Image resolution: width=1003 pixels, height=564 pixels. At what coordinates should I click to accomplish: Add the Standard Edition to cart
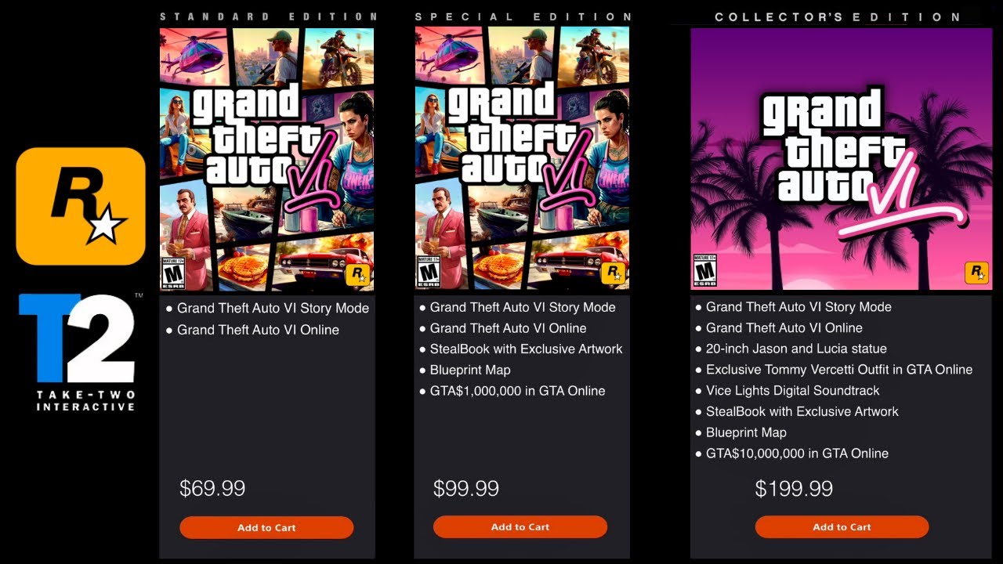click(x=266, y=527)
